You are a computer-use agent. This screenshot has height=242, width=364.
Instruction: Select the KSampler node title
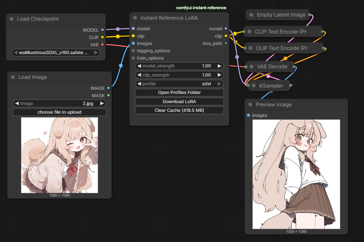click(x=271, y=86)
